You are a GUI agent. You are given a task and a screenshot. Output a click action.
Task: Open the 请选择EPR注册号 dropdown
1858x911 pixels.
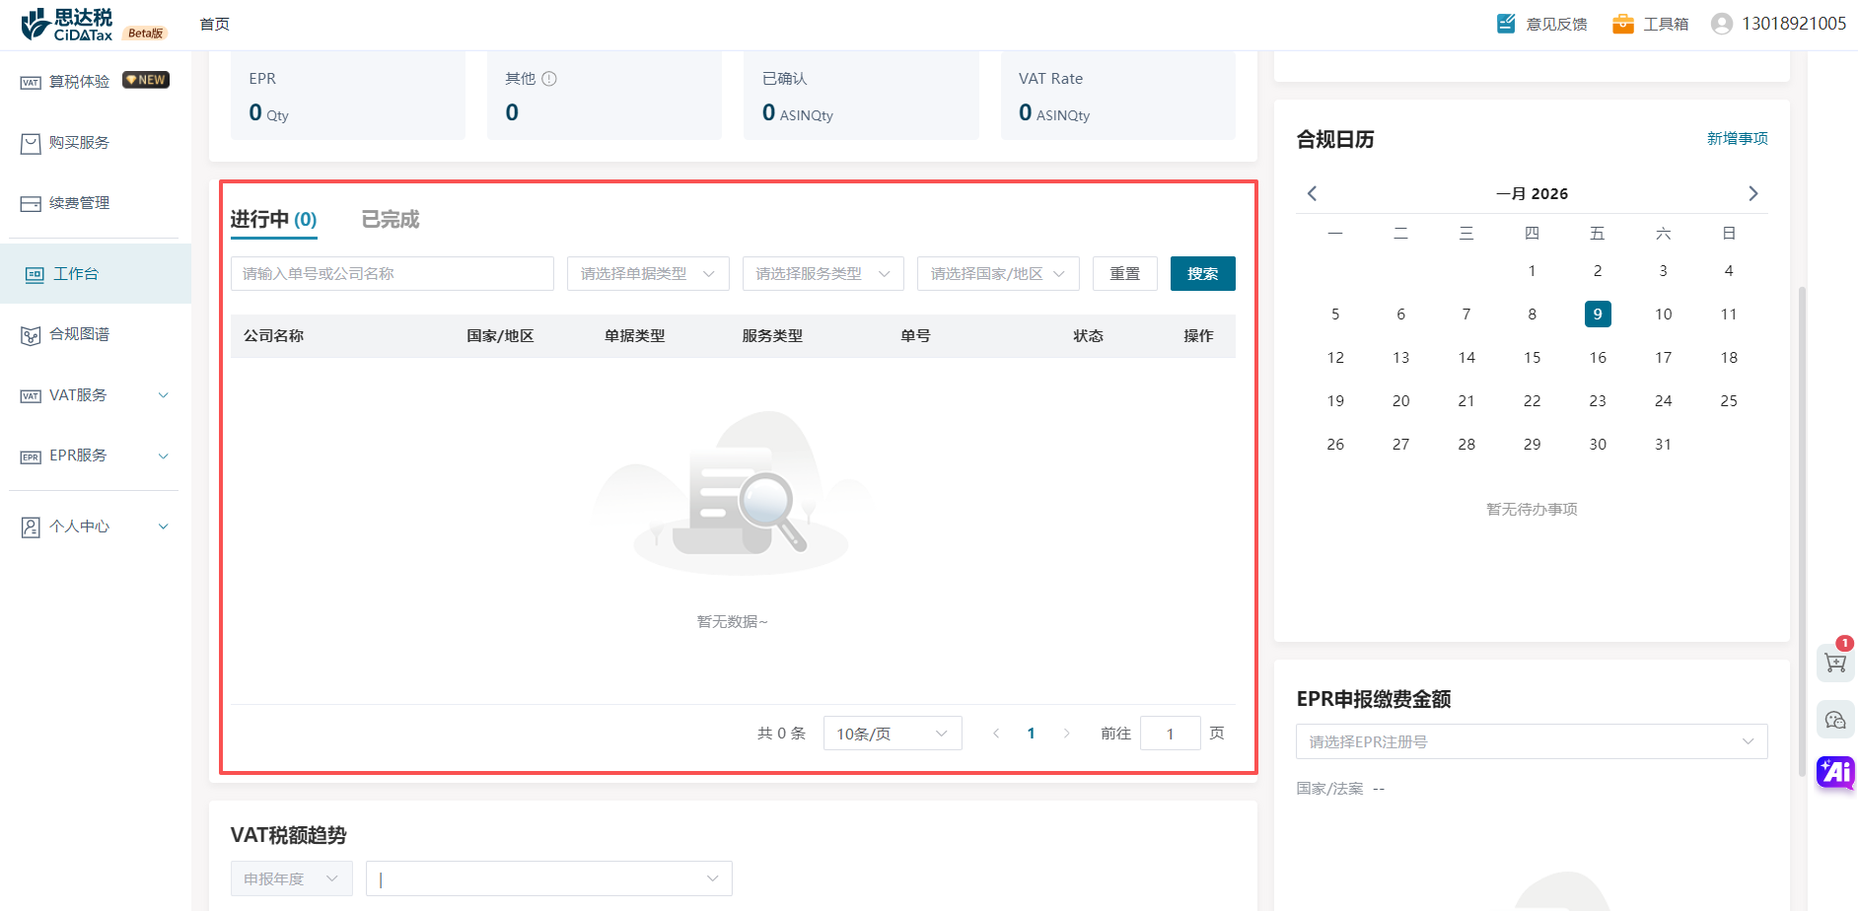tap(1531, 741)
